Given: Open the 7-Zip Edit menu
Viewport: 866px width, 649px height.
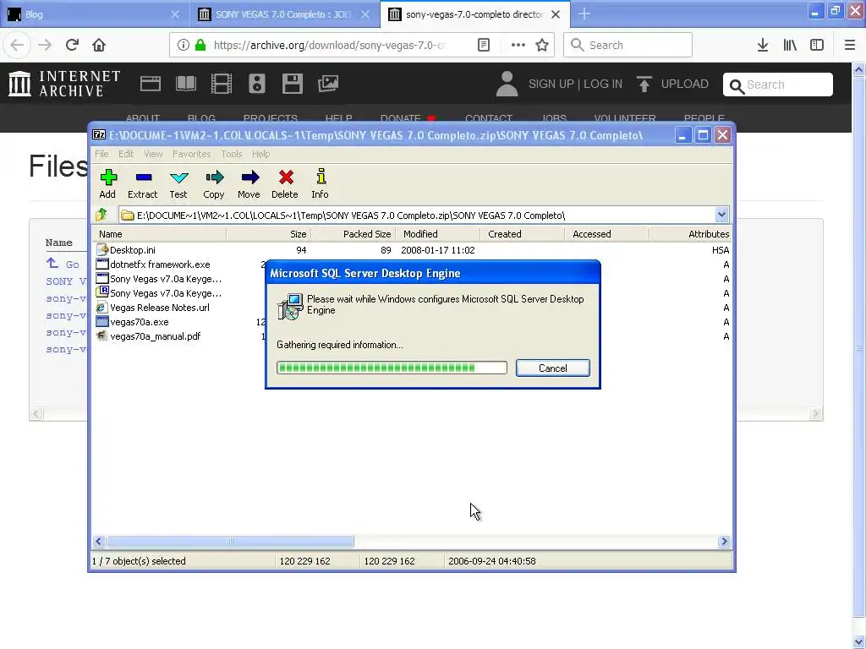Looking at the screenshot, I should click(x=126, y=154).
